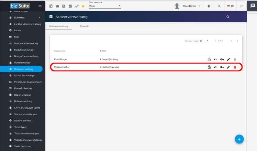Click key icon for Markus Fischer
Image resolution: width=257 pixels, height=151 pixels.
coord(222,67)
